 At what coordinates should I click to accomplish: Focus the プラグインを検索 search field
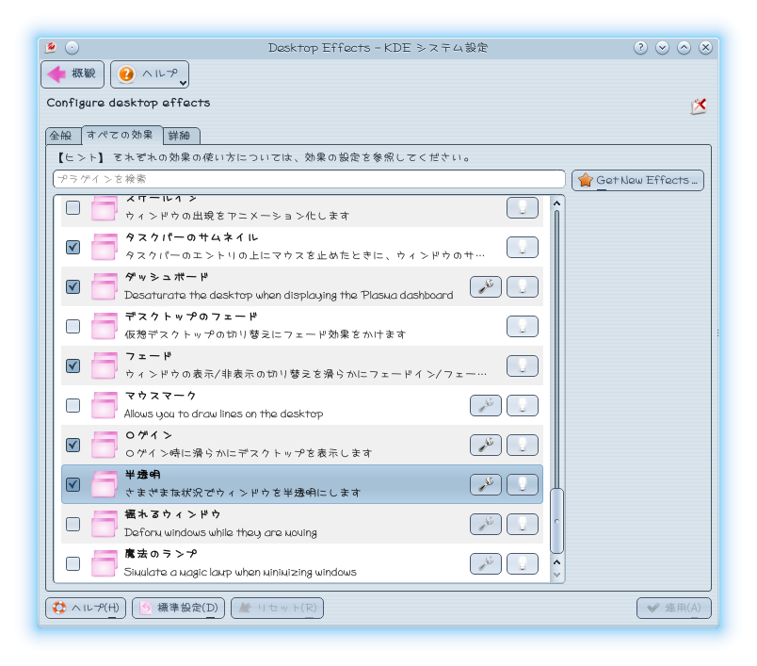tap(309, 179)
